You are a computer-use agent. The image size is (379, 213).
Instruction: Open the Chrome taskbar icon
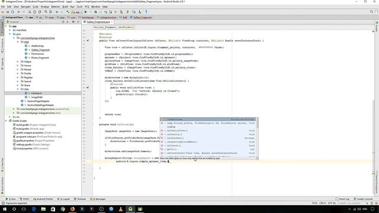click(x=63, y=209)
